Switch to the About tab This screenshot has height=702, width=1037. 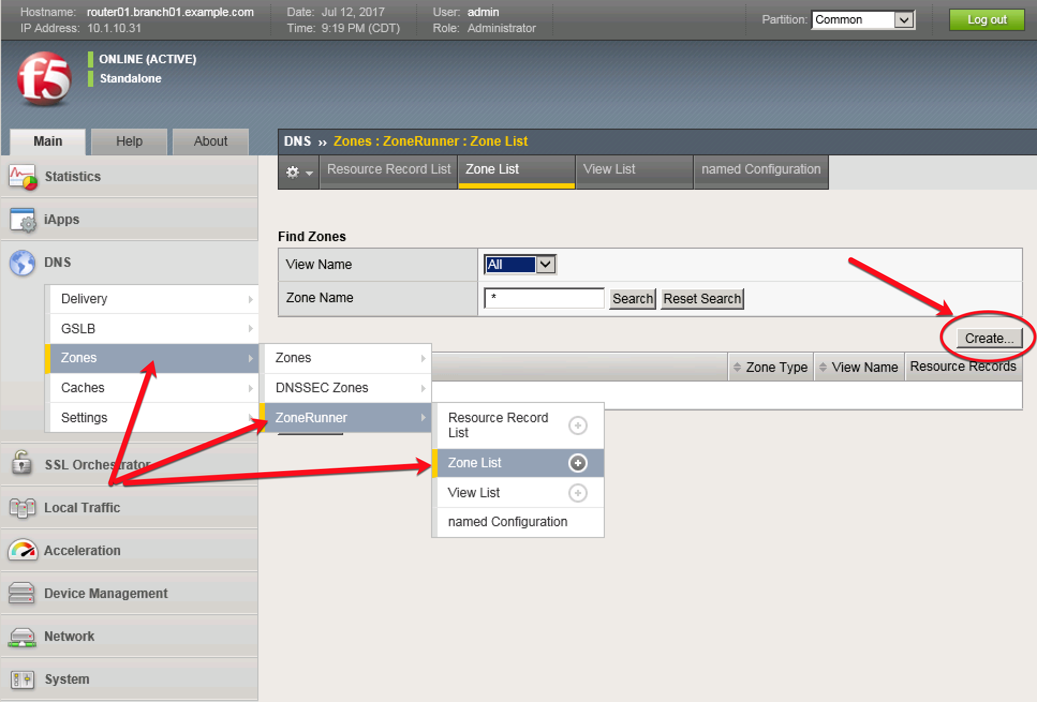(211, 141)
